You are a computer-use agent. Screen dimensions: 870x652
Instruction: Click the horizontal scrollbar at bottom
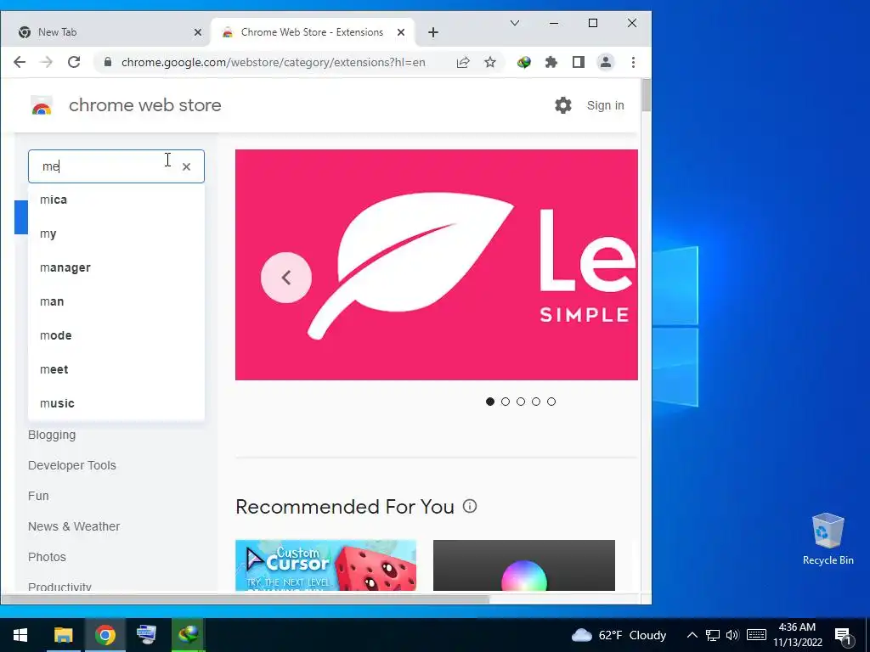click(x=246, y=599)
